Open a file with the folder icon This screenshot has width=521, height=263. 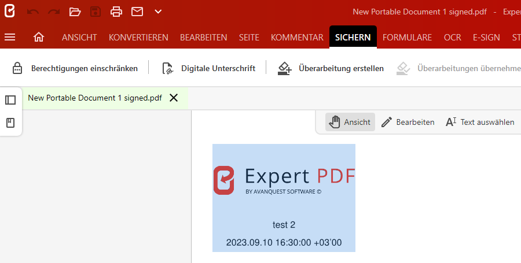[75, 12]
